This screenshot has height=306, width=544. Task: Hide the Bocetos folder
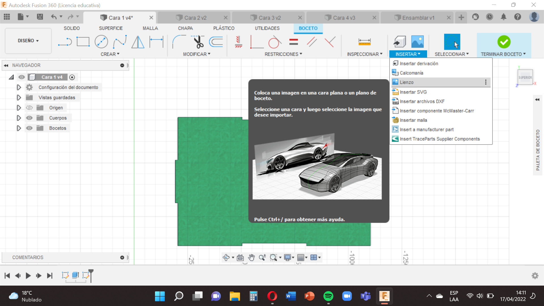pyautogui.click(x=29, y=128)
